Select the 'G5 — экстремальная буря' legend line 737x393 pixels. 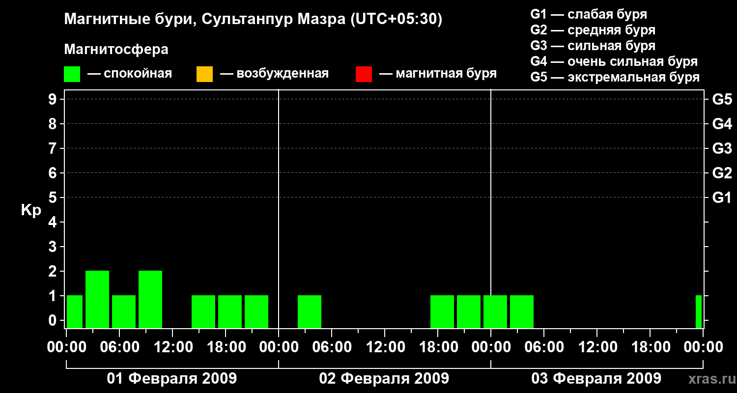(x=615, y=77)
